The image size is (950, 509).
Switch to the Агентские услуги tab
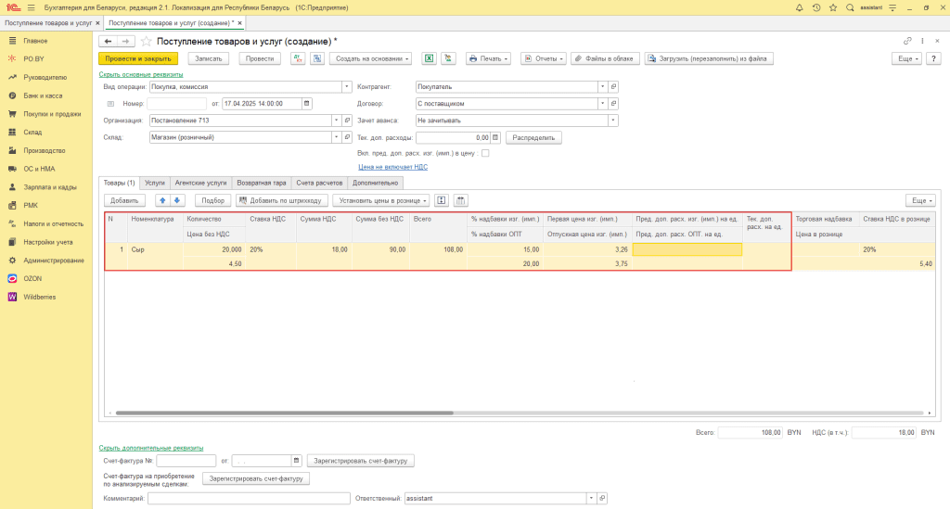200,183
